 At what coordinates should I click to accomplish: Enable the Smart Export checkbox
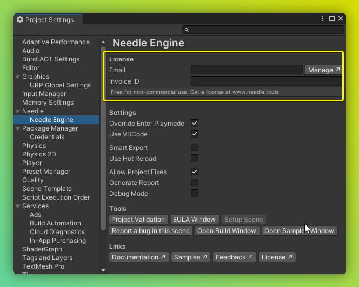pos(195,147)
